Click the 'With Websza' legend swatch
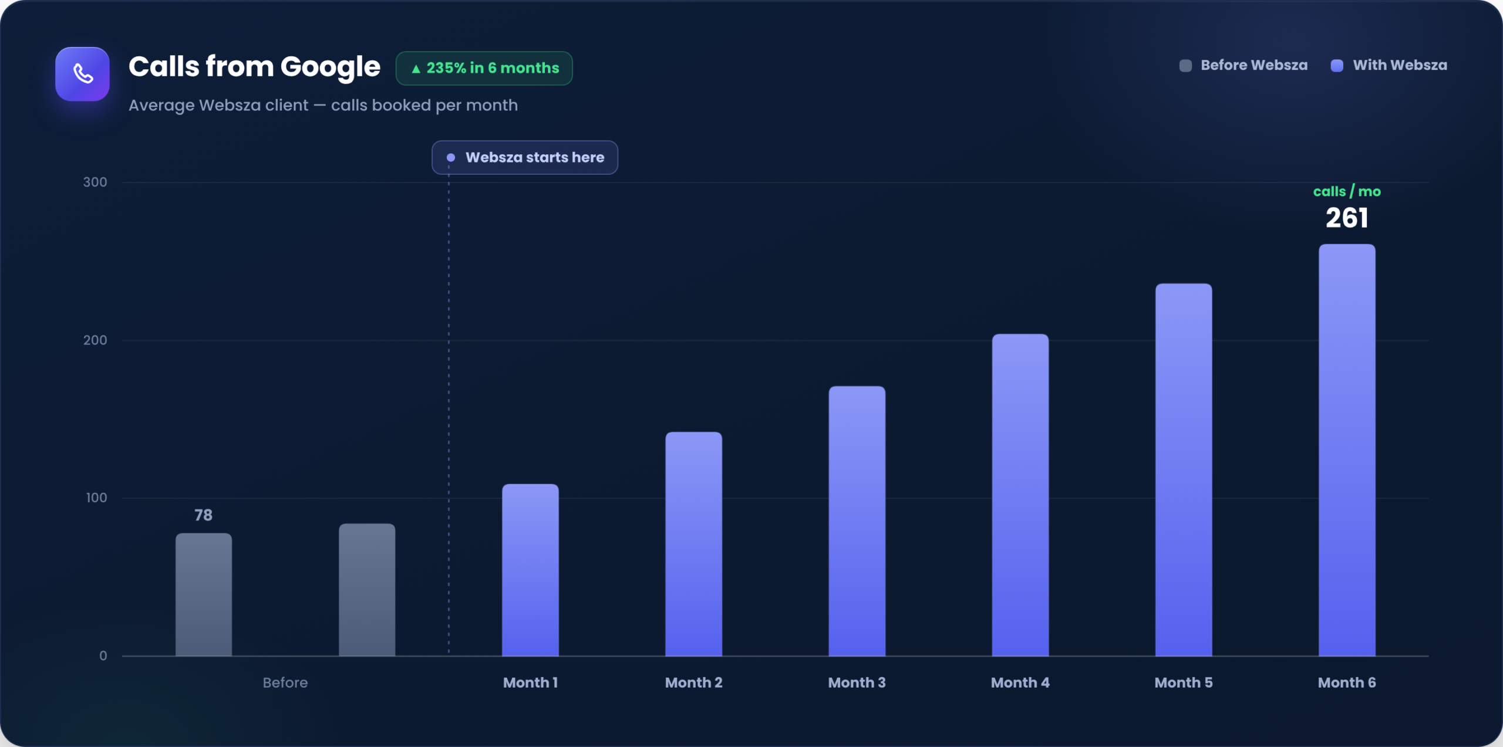Image resolution: width=1503 pixels, height=747 pixels. coord(1337,65)
